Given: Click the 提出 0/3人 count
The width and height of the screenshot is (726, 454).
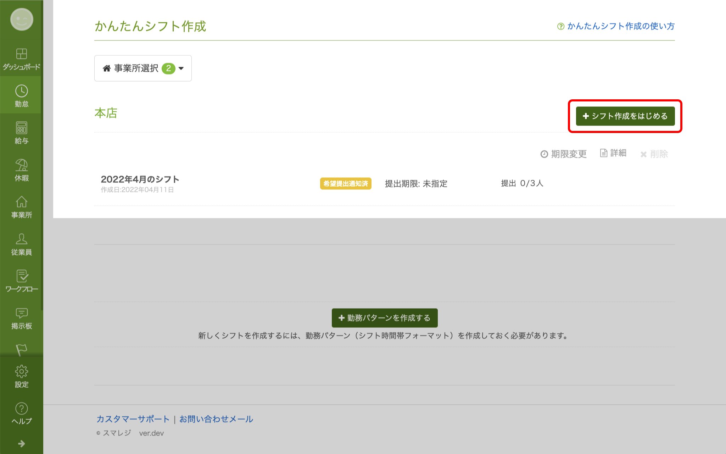Looking at the screenshot, I should (522, 183).
